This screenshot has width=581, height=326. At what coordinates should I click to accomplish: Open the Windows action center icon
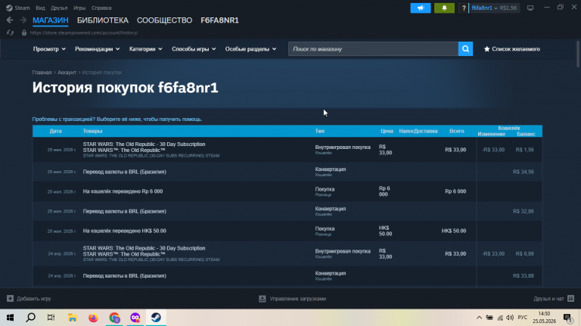click(x=567, y=318)
